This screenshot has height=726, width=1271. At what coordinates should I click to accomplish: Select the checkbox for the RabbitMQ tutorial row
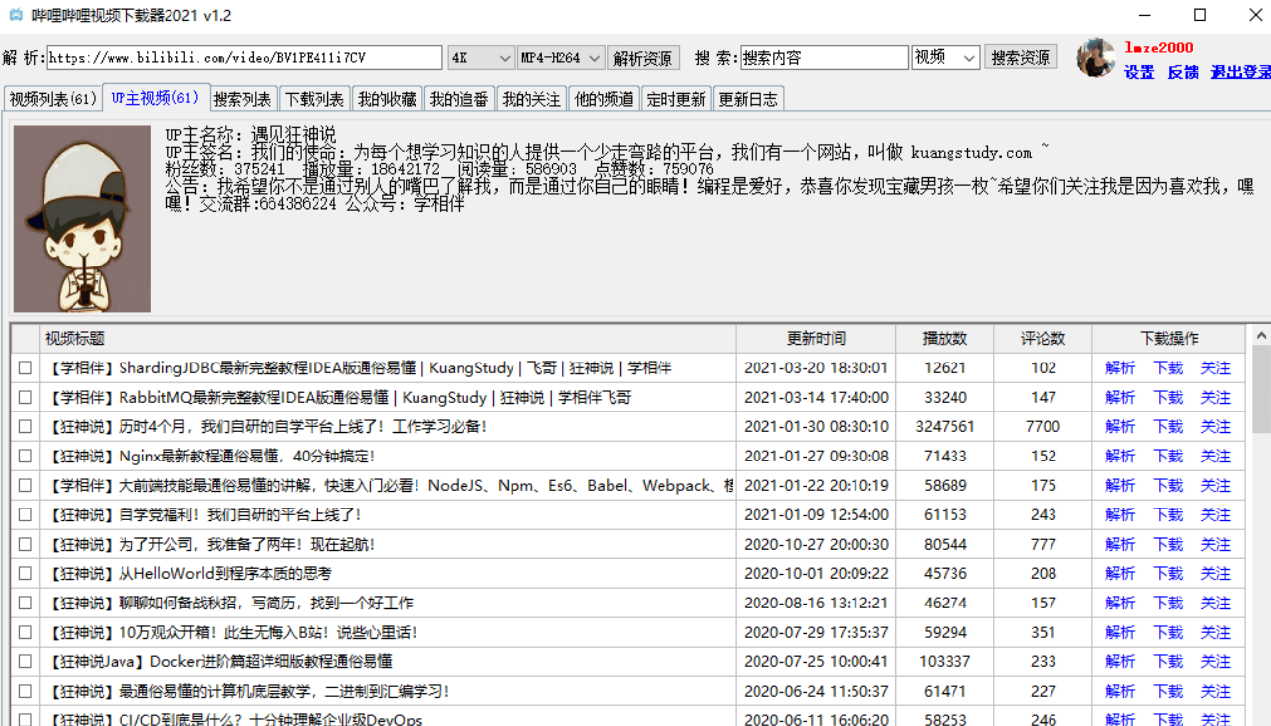click(26, 398)
